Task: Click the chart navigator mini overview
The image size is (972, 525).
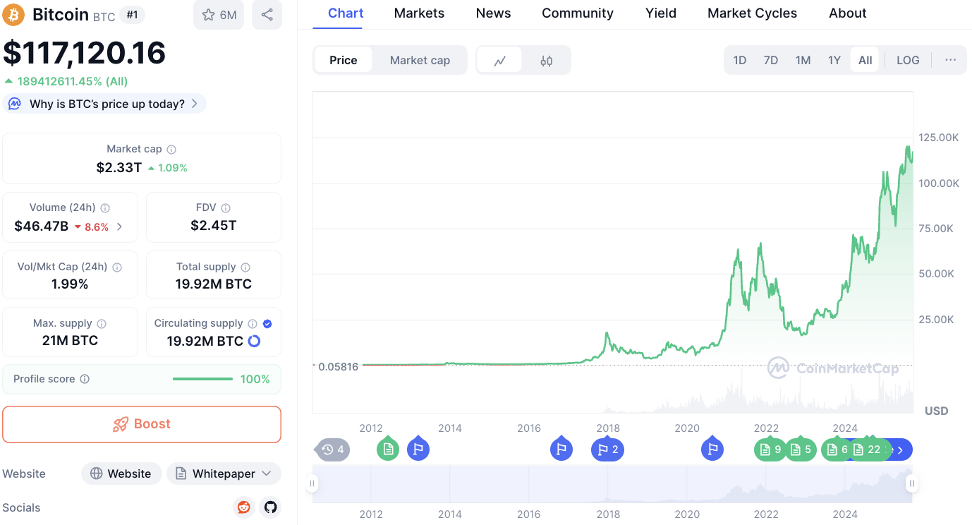Action: coord(612,484)
